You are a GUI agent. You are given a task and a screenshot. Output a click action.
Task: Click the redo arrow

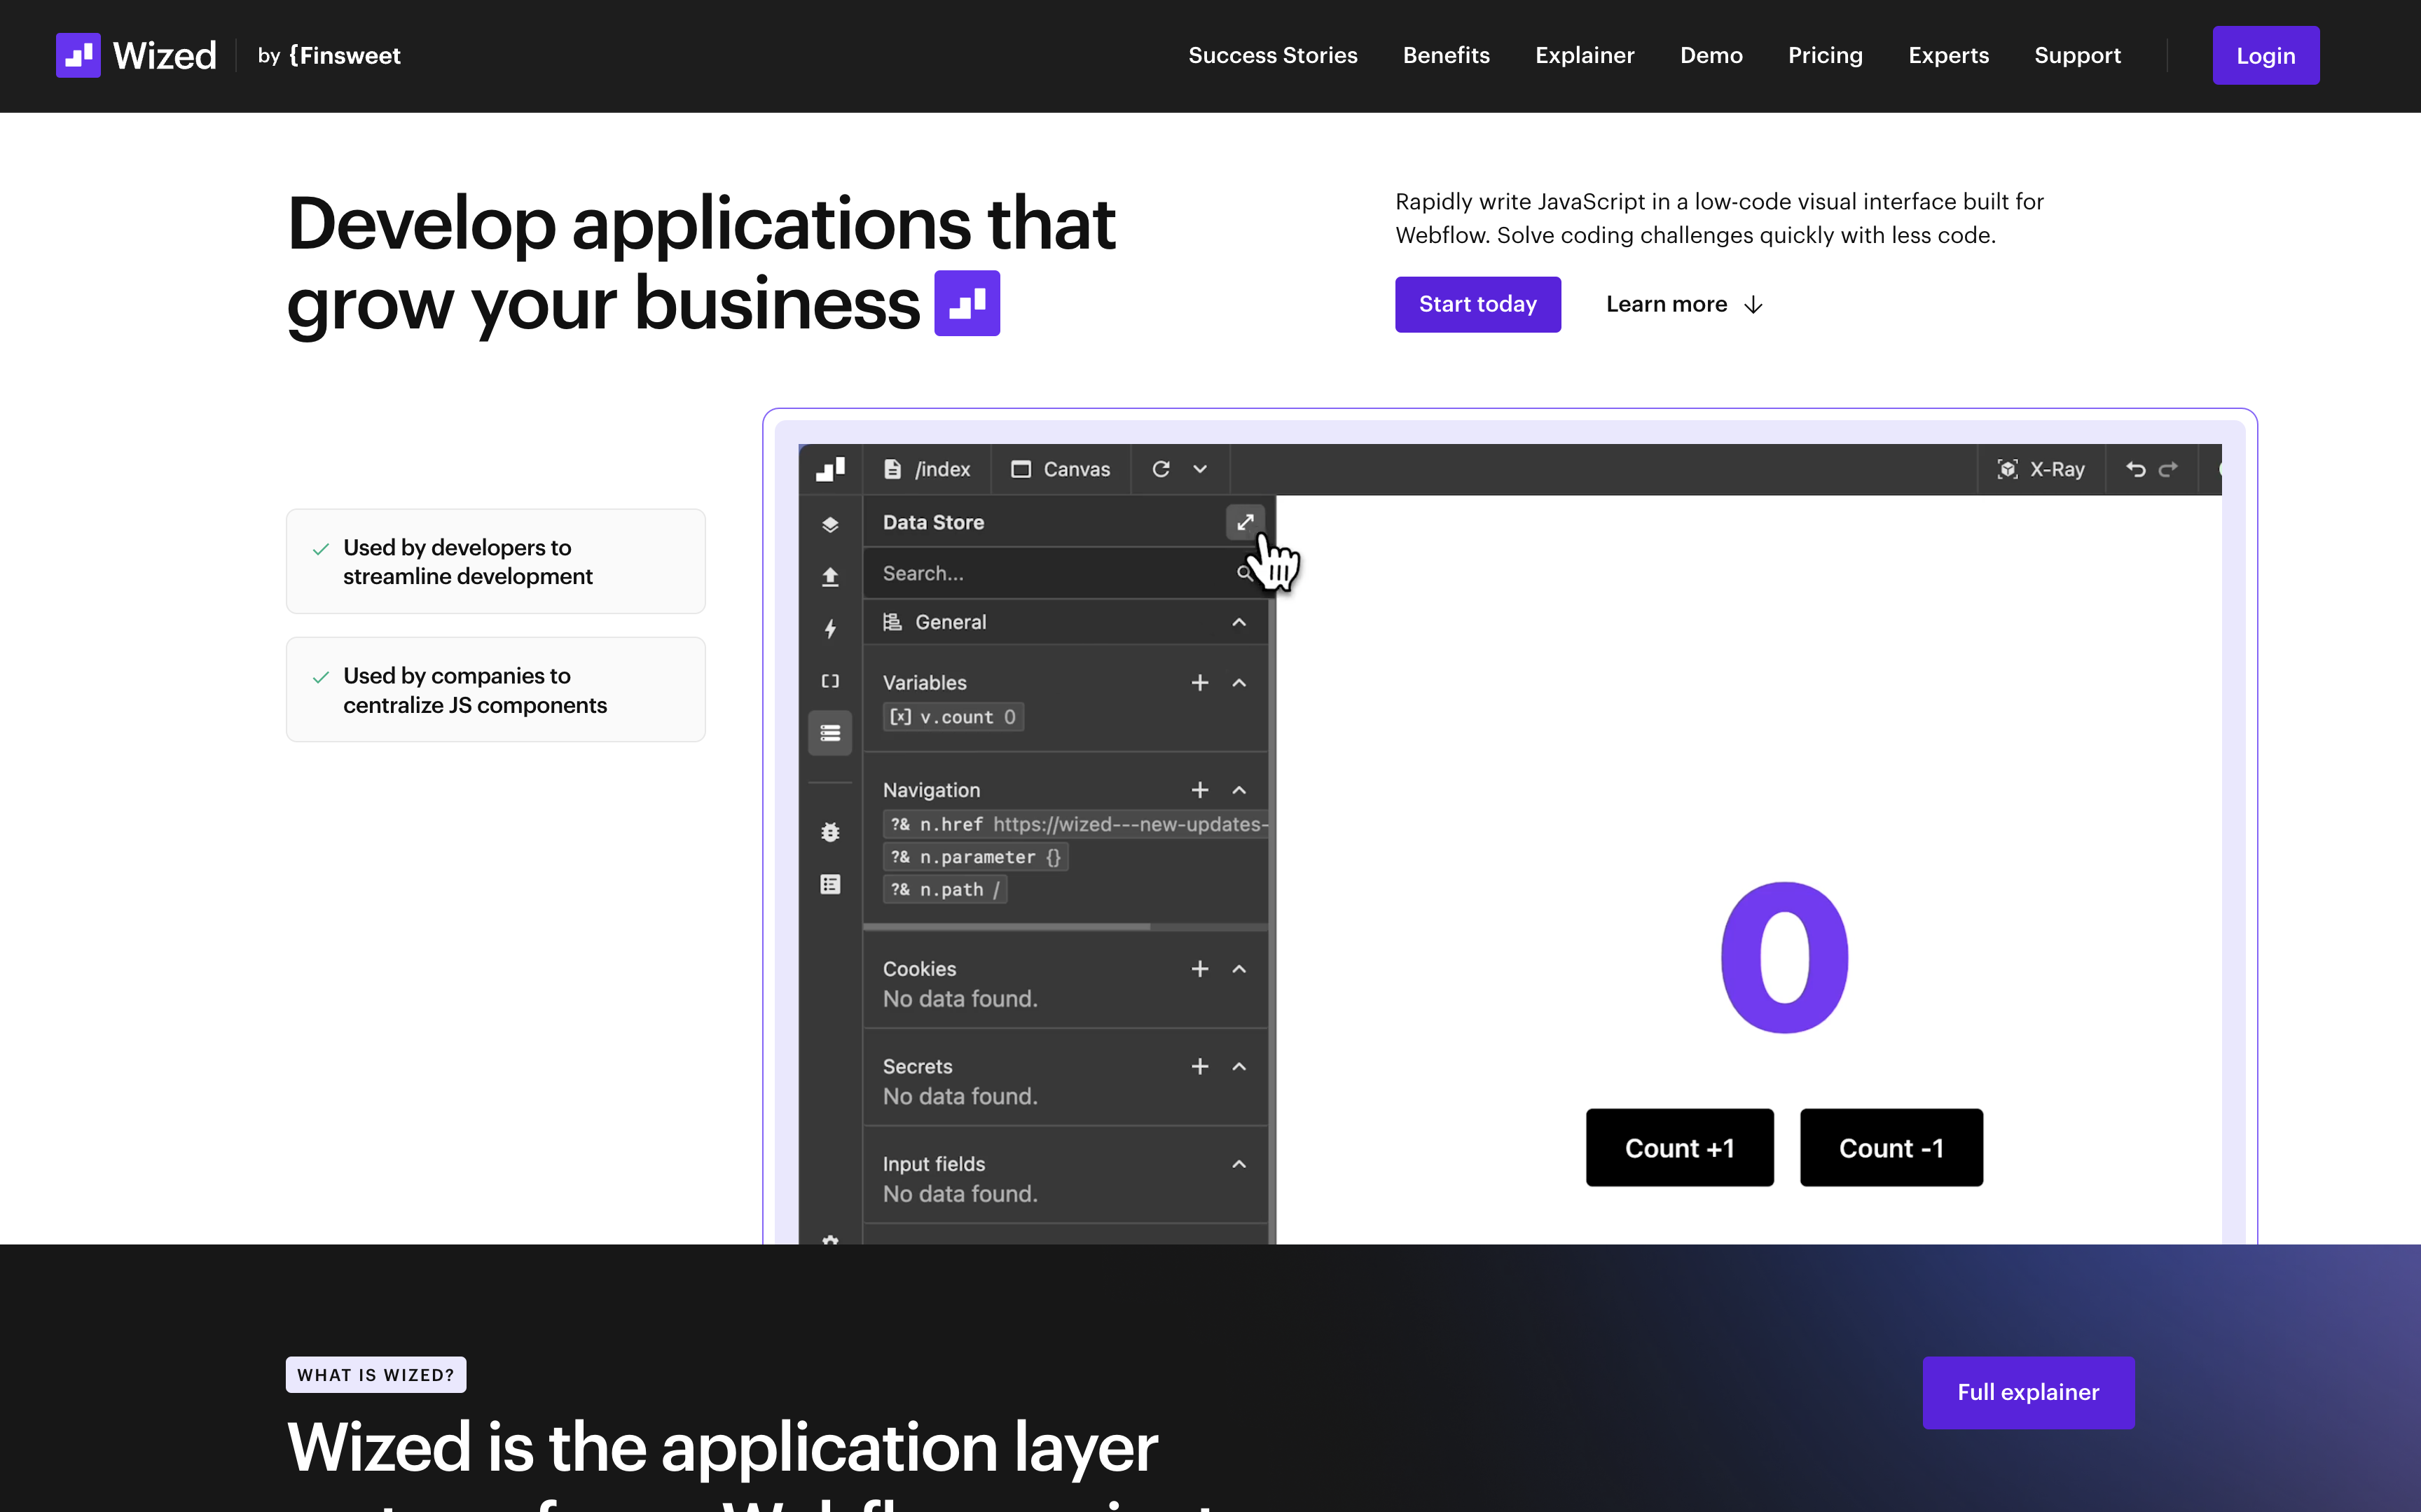pyautogui.click(x=2168, y=469)
